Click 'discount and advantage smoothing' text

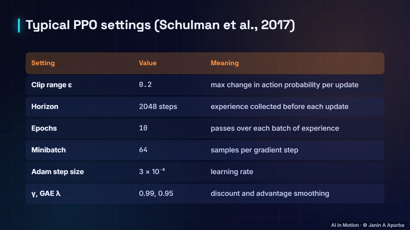coord(270,193)
